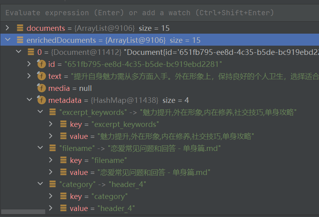The height and width of the screenshot is (217, 319).
Task: Collapse the "category" map entry
Action: (x=40, y=184)
